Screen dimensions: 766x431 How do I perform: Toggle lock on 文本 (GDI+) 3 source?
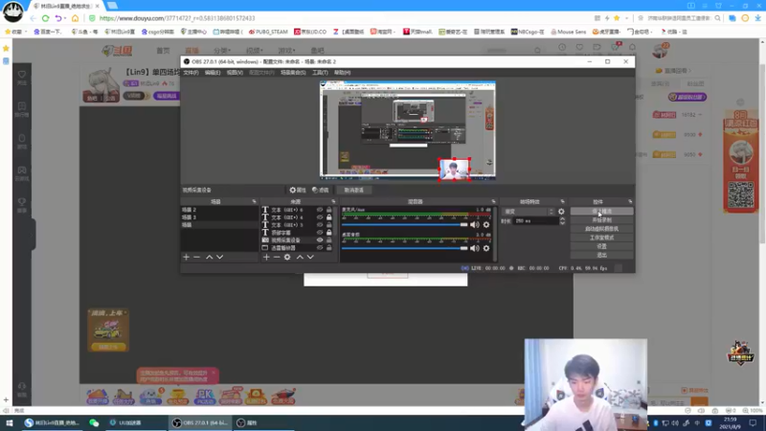click(328, 225)
